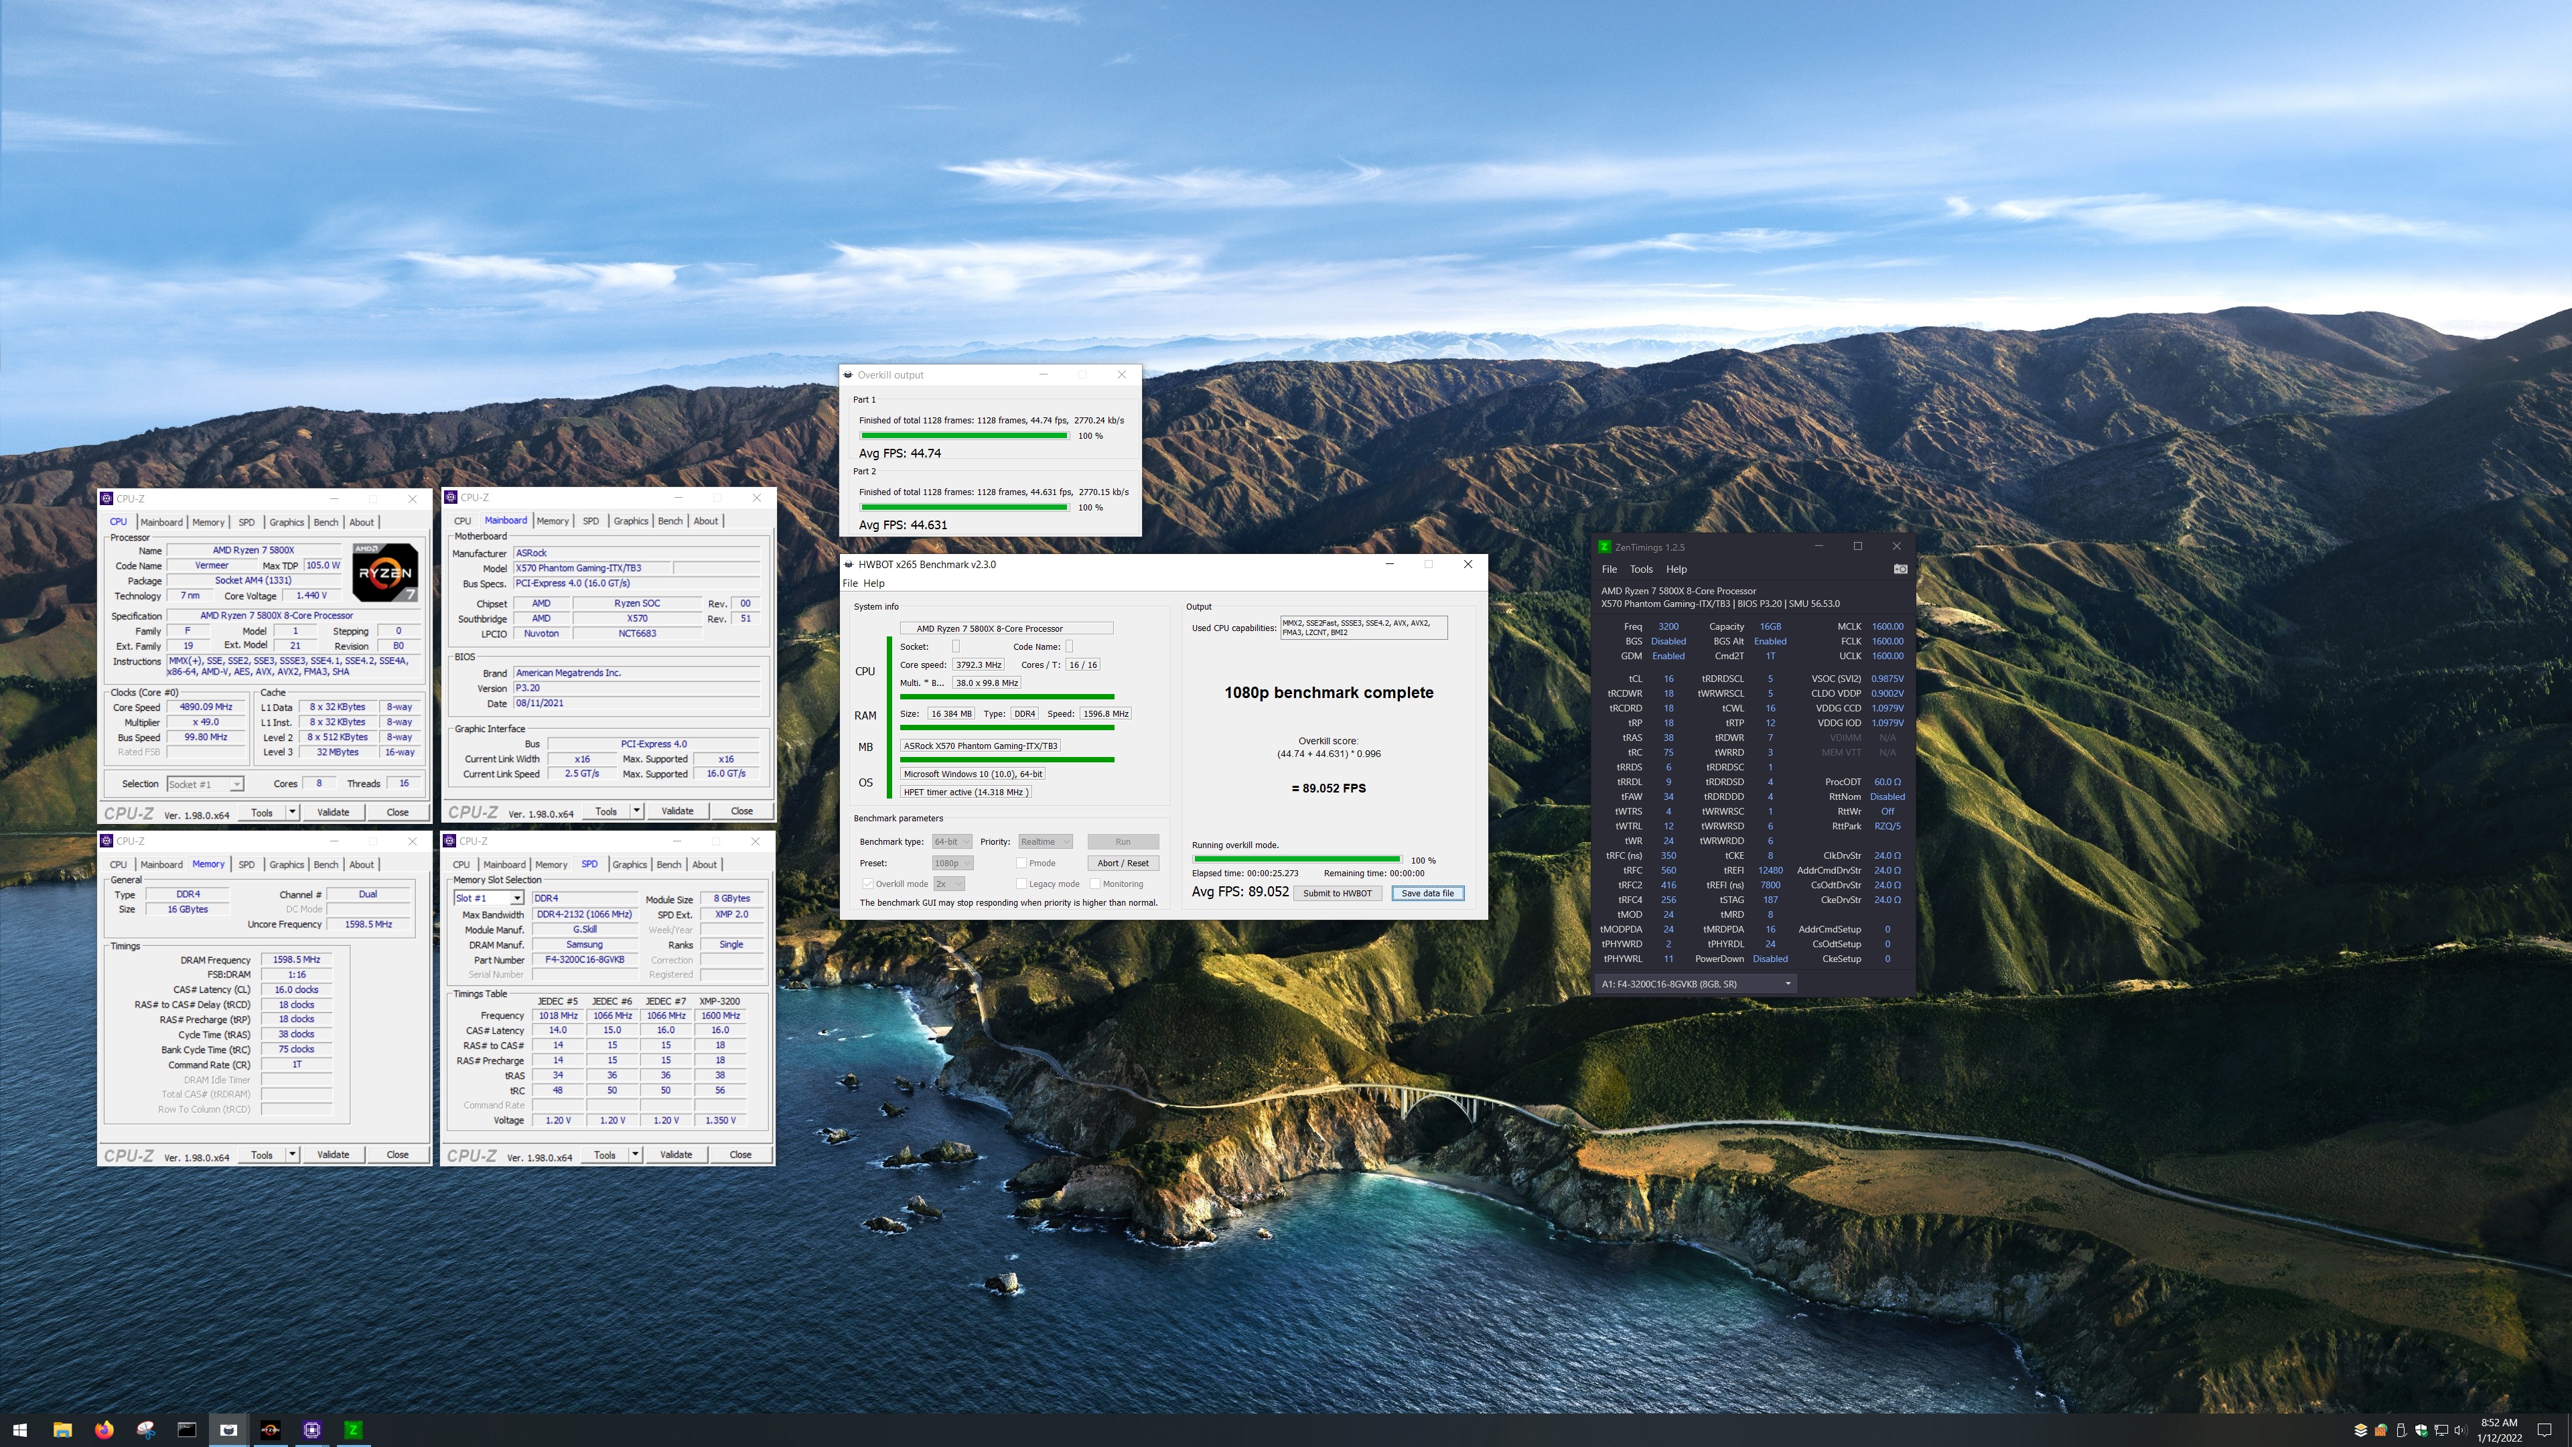This screenshot has width=2572, height=1447.
Task: Open the Preset 1080p dropdown
Action: coord(952,863)
